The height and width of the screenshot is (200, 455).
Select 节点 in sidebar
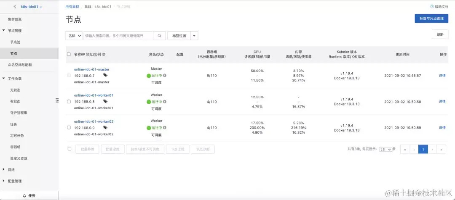click(29, 53)
